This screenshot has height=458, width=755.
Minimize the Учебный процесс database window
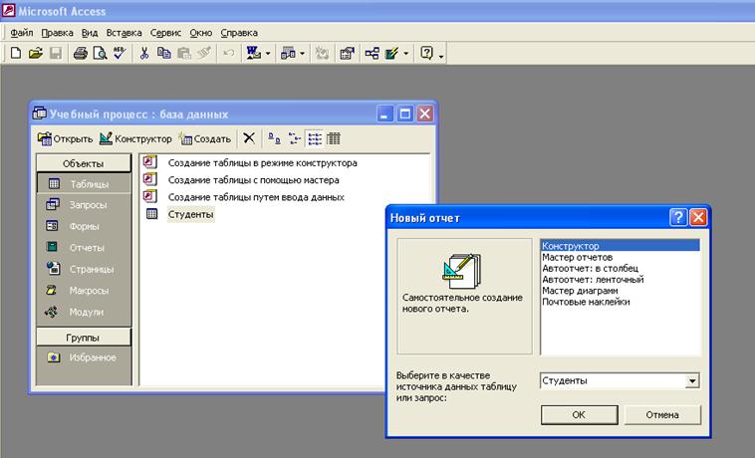[x=384, y=114]
